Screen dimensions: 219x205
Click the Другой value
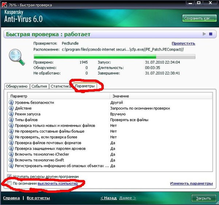(116, 102)
